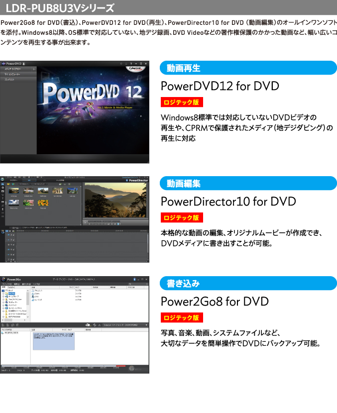The width and height of the screenshot is (337, 413).
Task: Open the ヘルプ menu in Power2Go
Action: click(x=36, y=284)
